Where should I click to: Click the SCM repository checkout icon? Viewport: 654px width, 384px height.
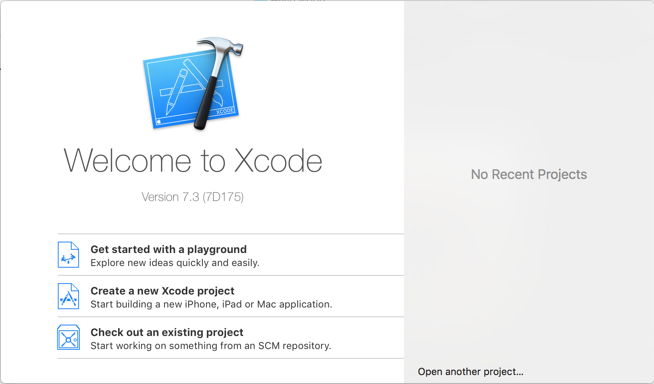coord(68,338)
